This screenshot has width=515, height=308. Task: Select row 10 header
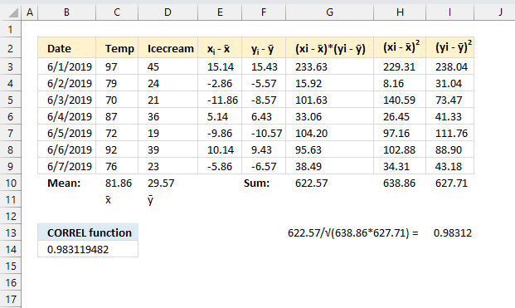click(11, 183)
